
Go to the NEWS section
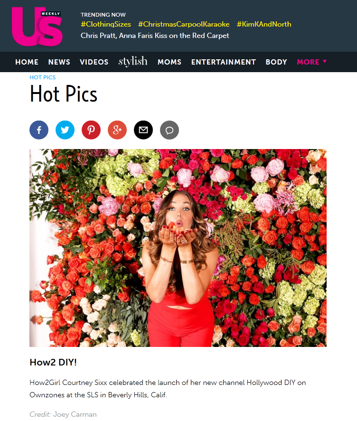pos(59,62)
